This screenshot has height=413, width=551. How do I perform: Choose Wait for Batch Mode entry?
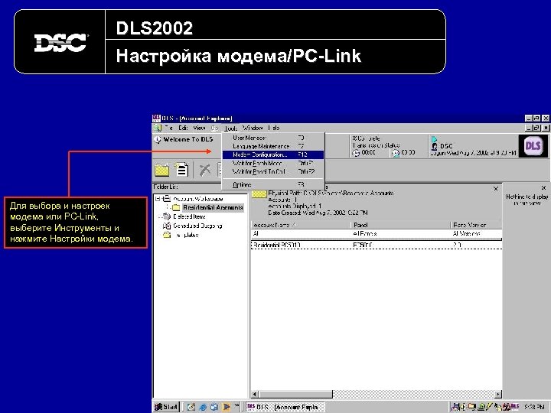tap(272, 164)
